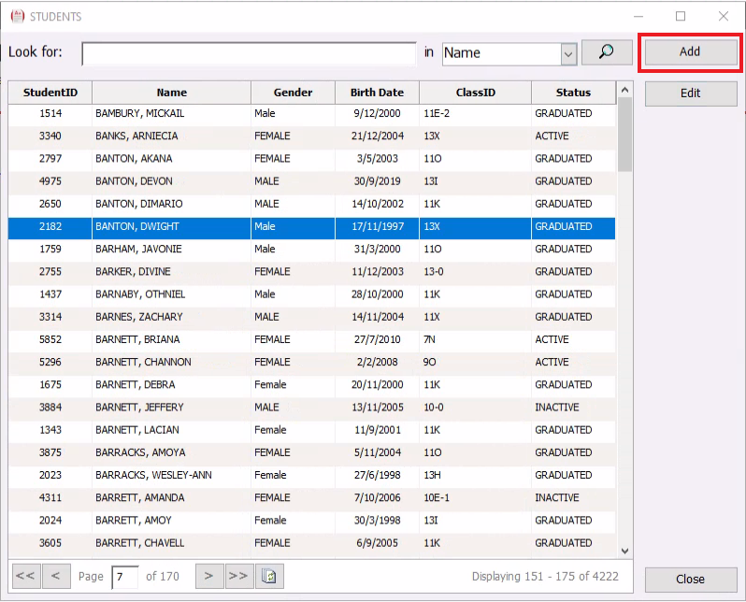Select row BARNETT, JEFFERY

311,408
